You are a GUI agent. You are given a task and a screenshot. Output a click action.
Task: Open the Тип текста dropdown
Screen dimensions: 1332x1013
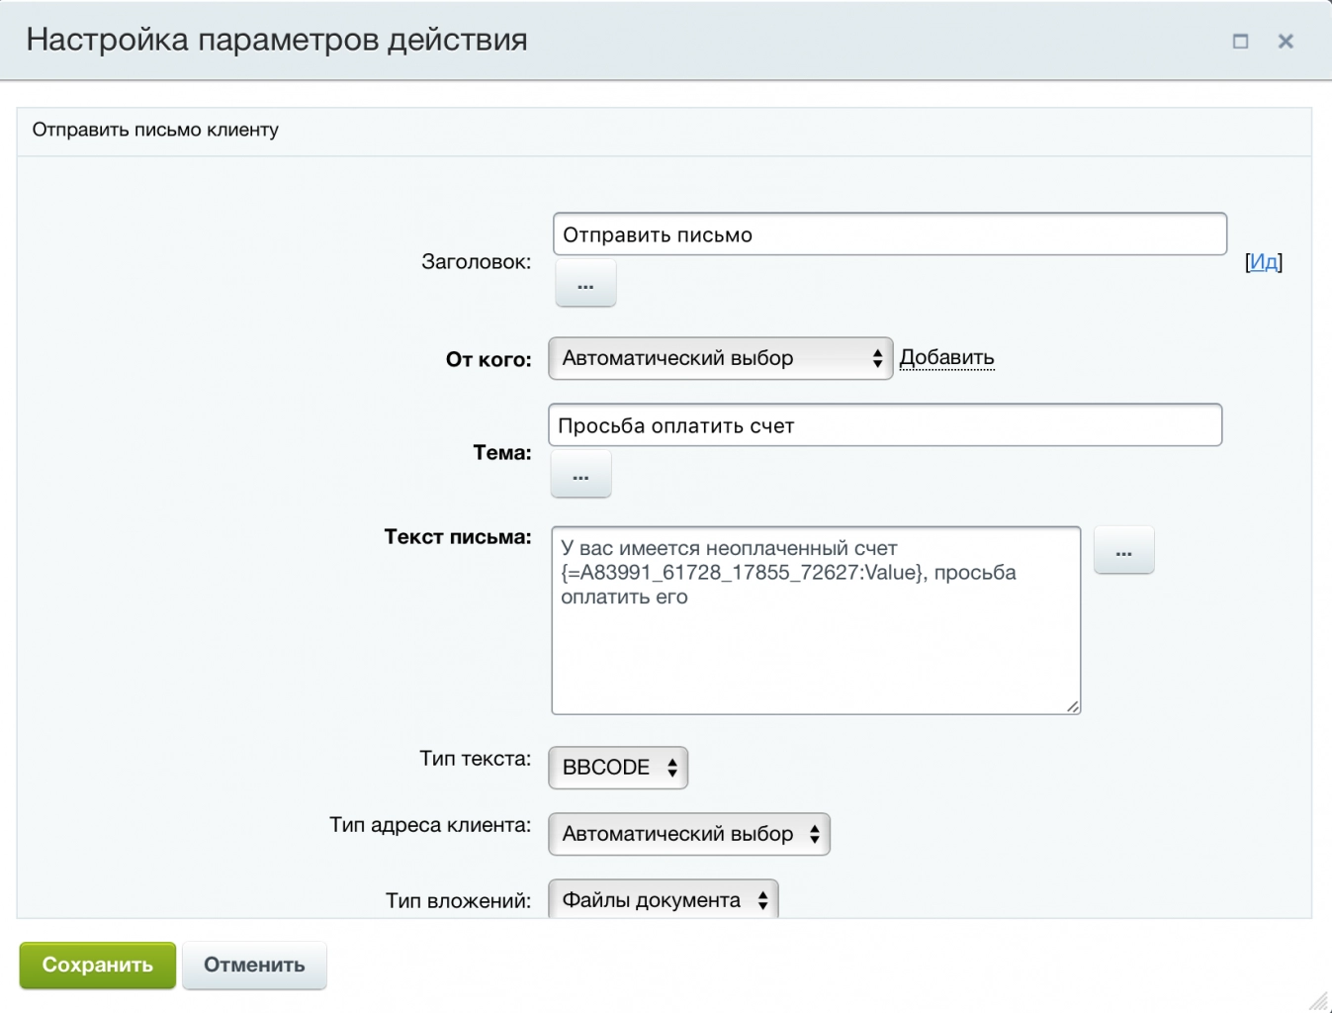coord(617,767)
